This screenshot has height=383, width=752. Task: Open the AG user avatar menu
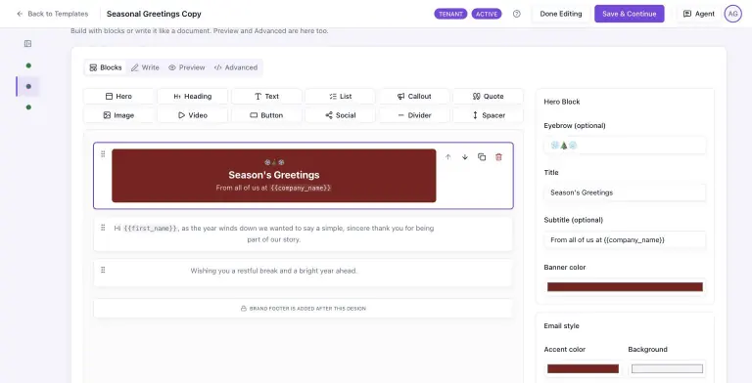pyautogui.click(x=732, y=14)
